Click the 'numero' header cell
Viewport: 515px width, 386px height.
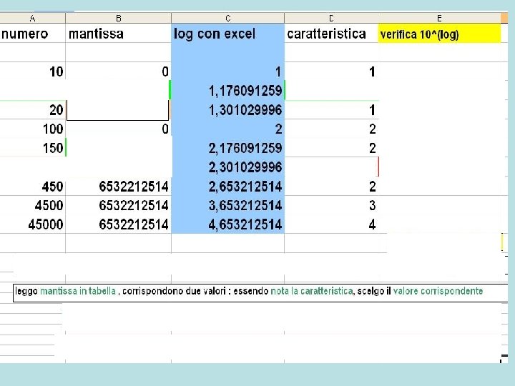[x=32, y=34]
